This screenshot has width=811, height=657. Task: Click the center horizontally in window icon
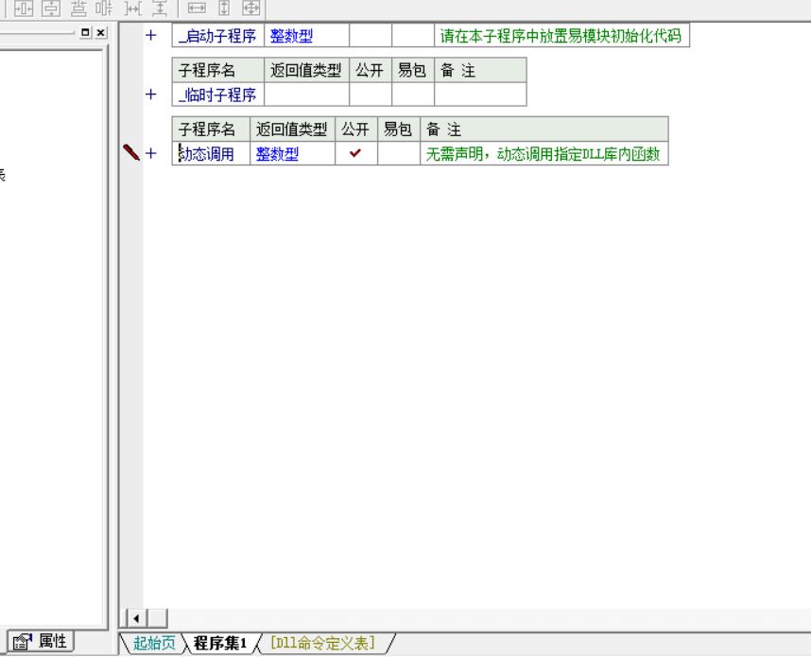pyautogui.click(x=24, y=8)
